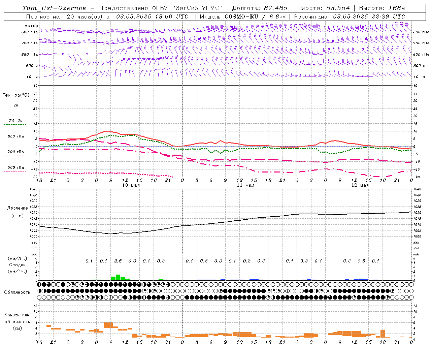
Task: Select the latitude value Широта: 58.554
Action: 323,8
